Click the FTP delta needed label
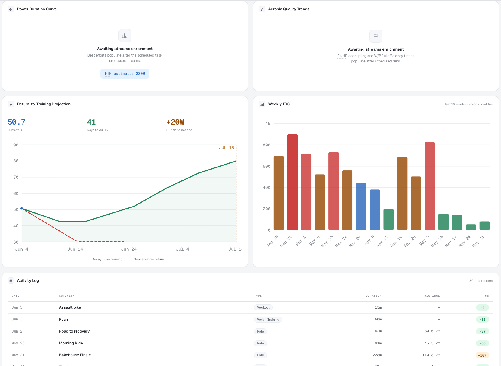This screenshot has height=366, width=501. [x=179, y=130]
